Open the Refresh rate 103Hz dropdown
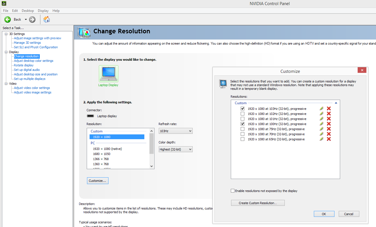376x227 pixels. 175,131
